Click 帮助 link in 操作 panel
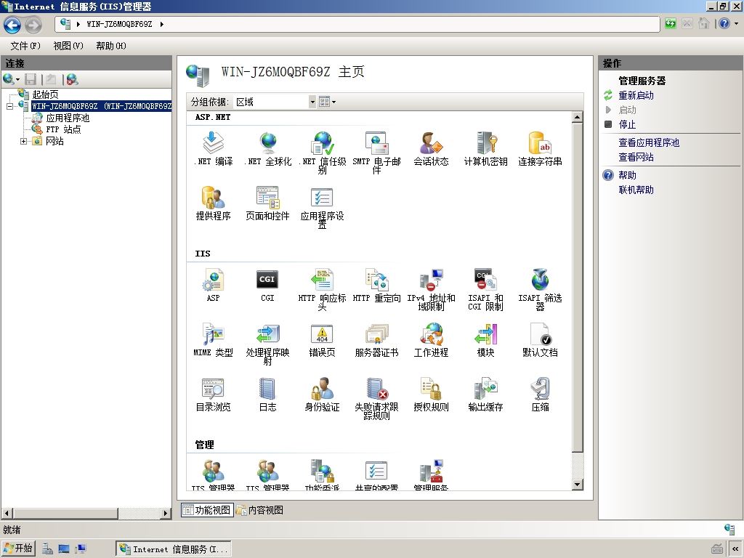Viewport: 744px width, 558px height. tap(627, 175)
